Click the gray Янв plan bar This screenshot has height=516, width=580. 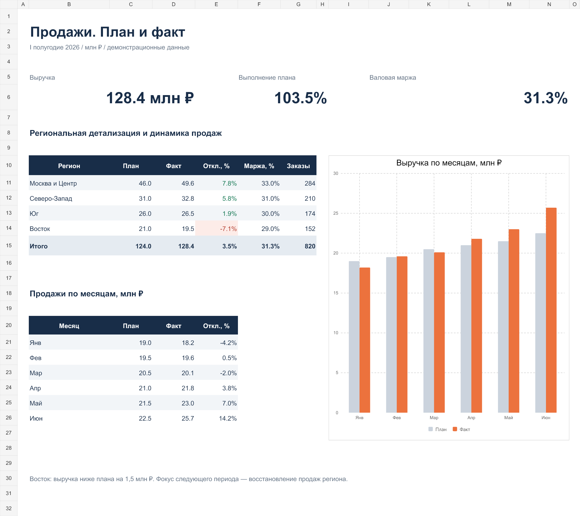pos(354,337)
